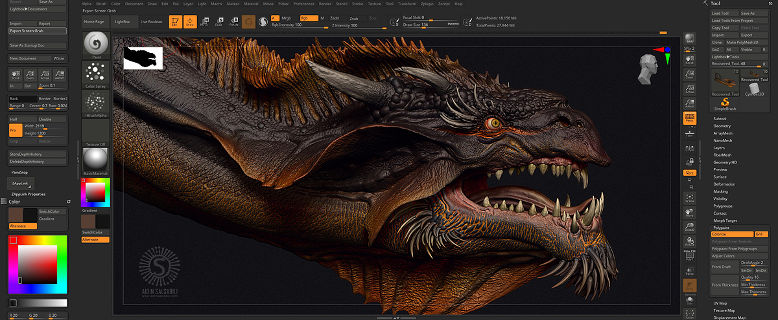Open the Alpha menu
The width and height of the screenshot is (778, 320).
(86, 4)
